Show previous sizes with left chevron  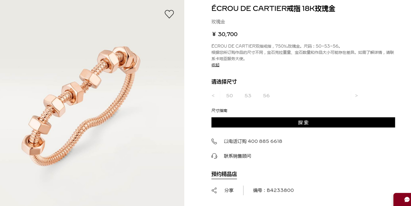213,96
